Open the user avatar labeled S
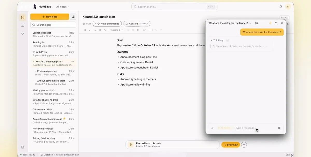The width and height of the screenshot is (311, 157). pos(288,6)
